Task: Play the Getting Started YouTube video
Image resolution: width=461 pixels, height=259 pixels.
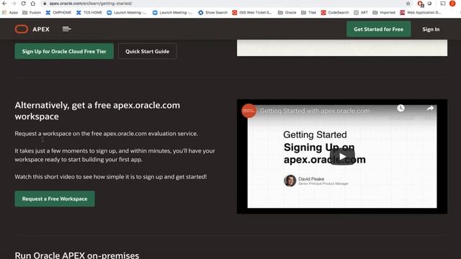Action: (x=342, y=157)
